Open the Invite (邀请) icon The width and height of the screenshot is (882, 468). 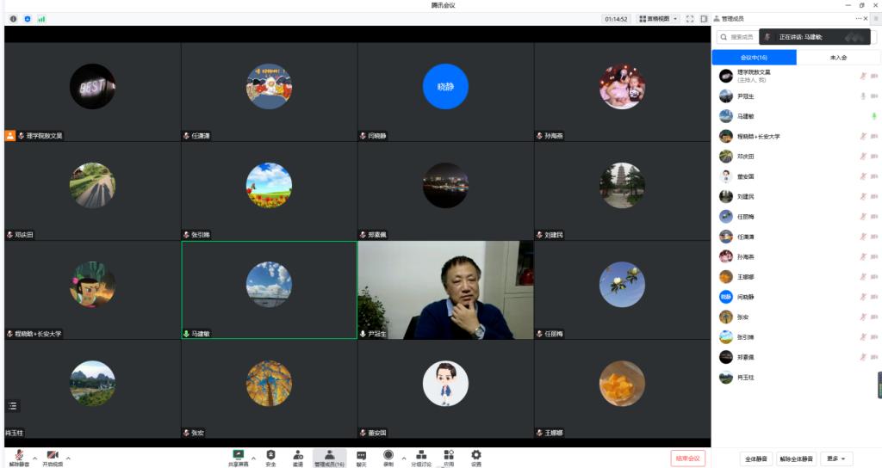[297, 455]
